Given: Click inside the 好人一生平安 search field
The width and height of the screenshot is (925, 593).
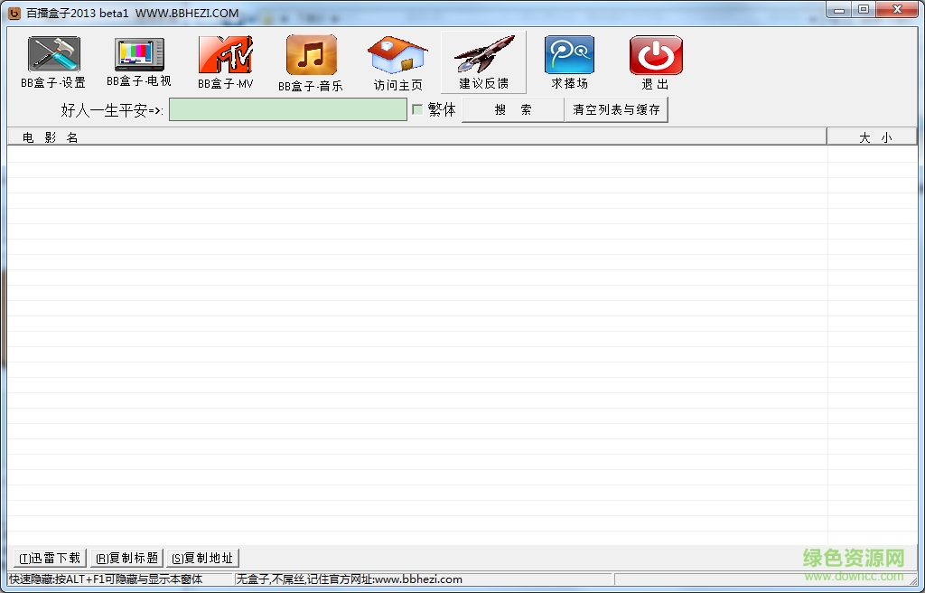Looking at the screenshot, I should click(287, 108).
